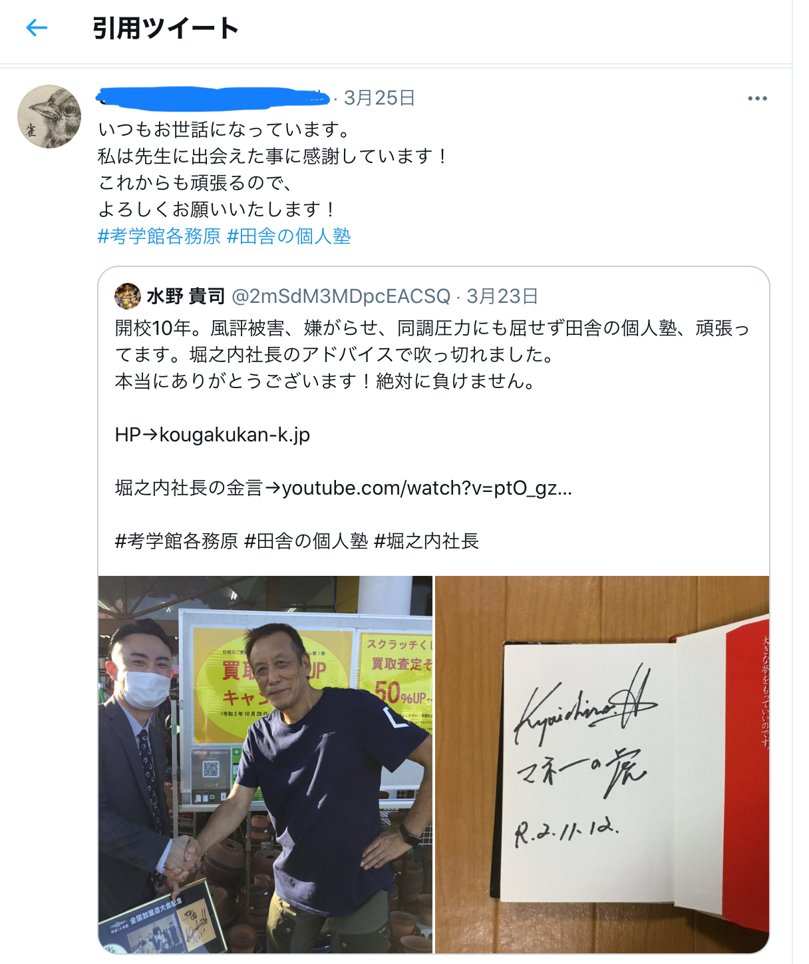This screenshot has height=964, width=809.
Task: Open the youtube.com/watch link
Action: tap(426, 488)
